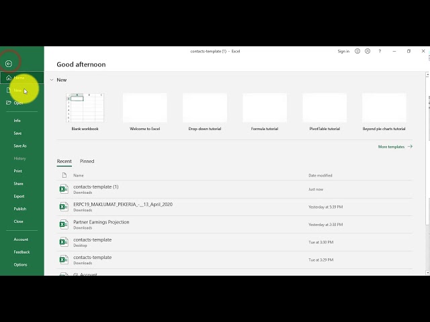Click the Open folder icon
430x322 pixels.
[9, 103]
